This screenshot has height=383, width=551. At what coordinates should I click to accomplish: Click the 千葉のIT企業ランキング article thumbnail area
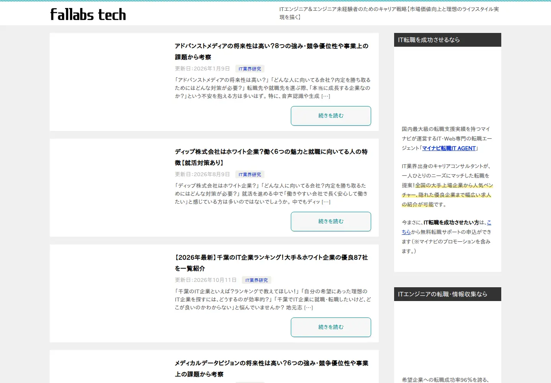[112, 293]
